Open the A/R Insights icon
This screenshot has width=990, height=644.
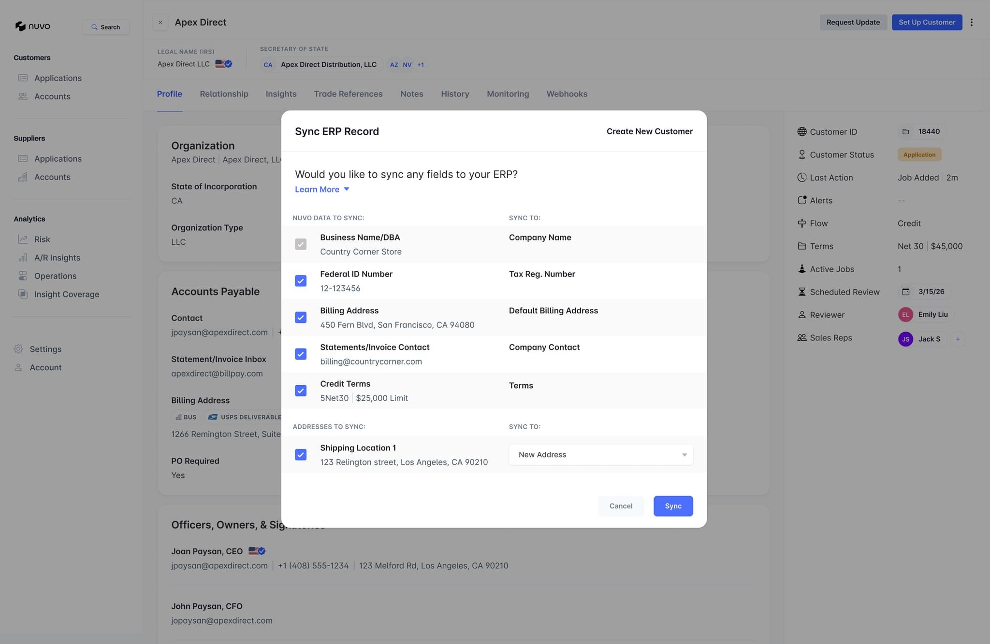click(23, 257)
